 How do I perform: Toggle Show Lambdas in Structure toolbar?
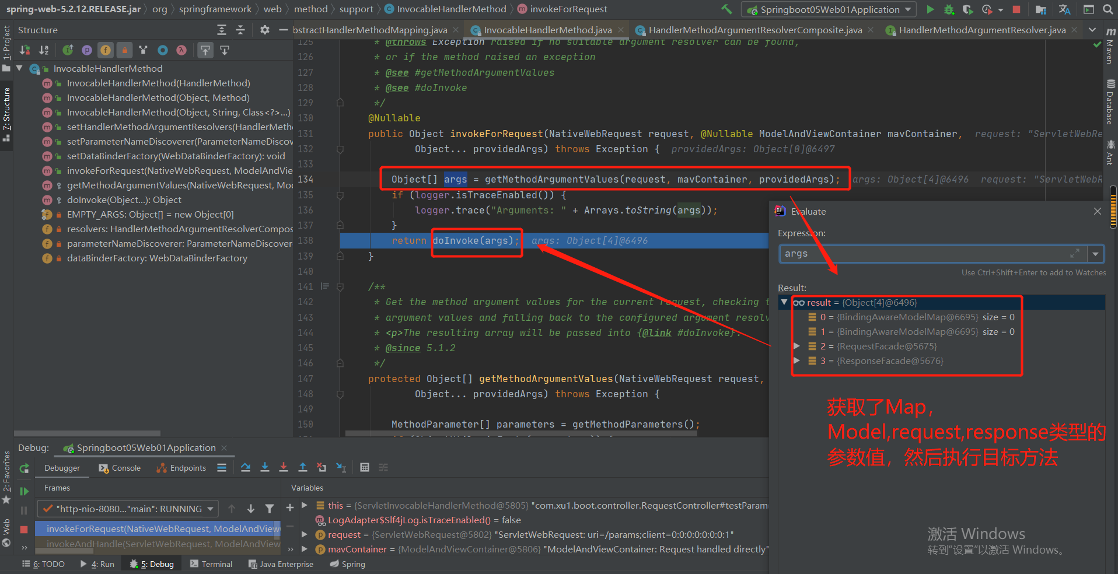(x=181, y=50)
